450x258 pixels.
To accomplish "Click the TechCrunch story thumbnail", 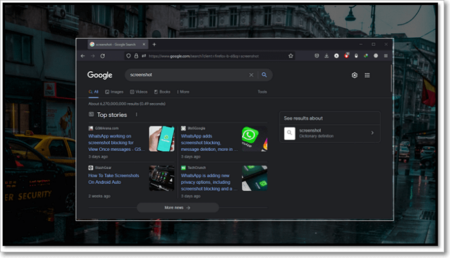I will [x=255, y=178].
